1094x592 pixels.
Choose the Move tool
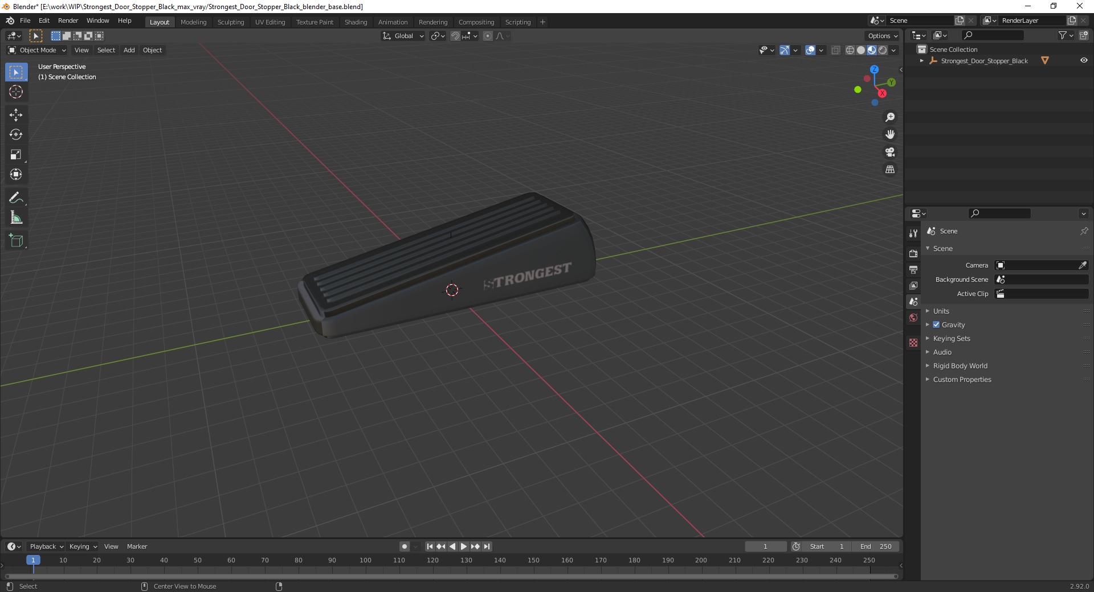(x=16, y=115)
